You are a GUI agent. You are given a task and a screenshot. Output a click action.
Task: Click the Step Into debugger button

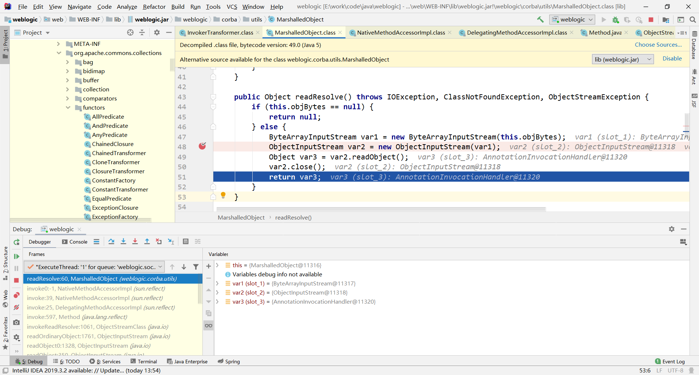(x=123, y=241)
